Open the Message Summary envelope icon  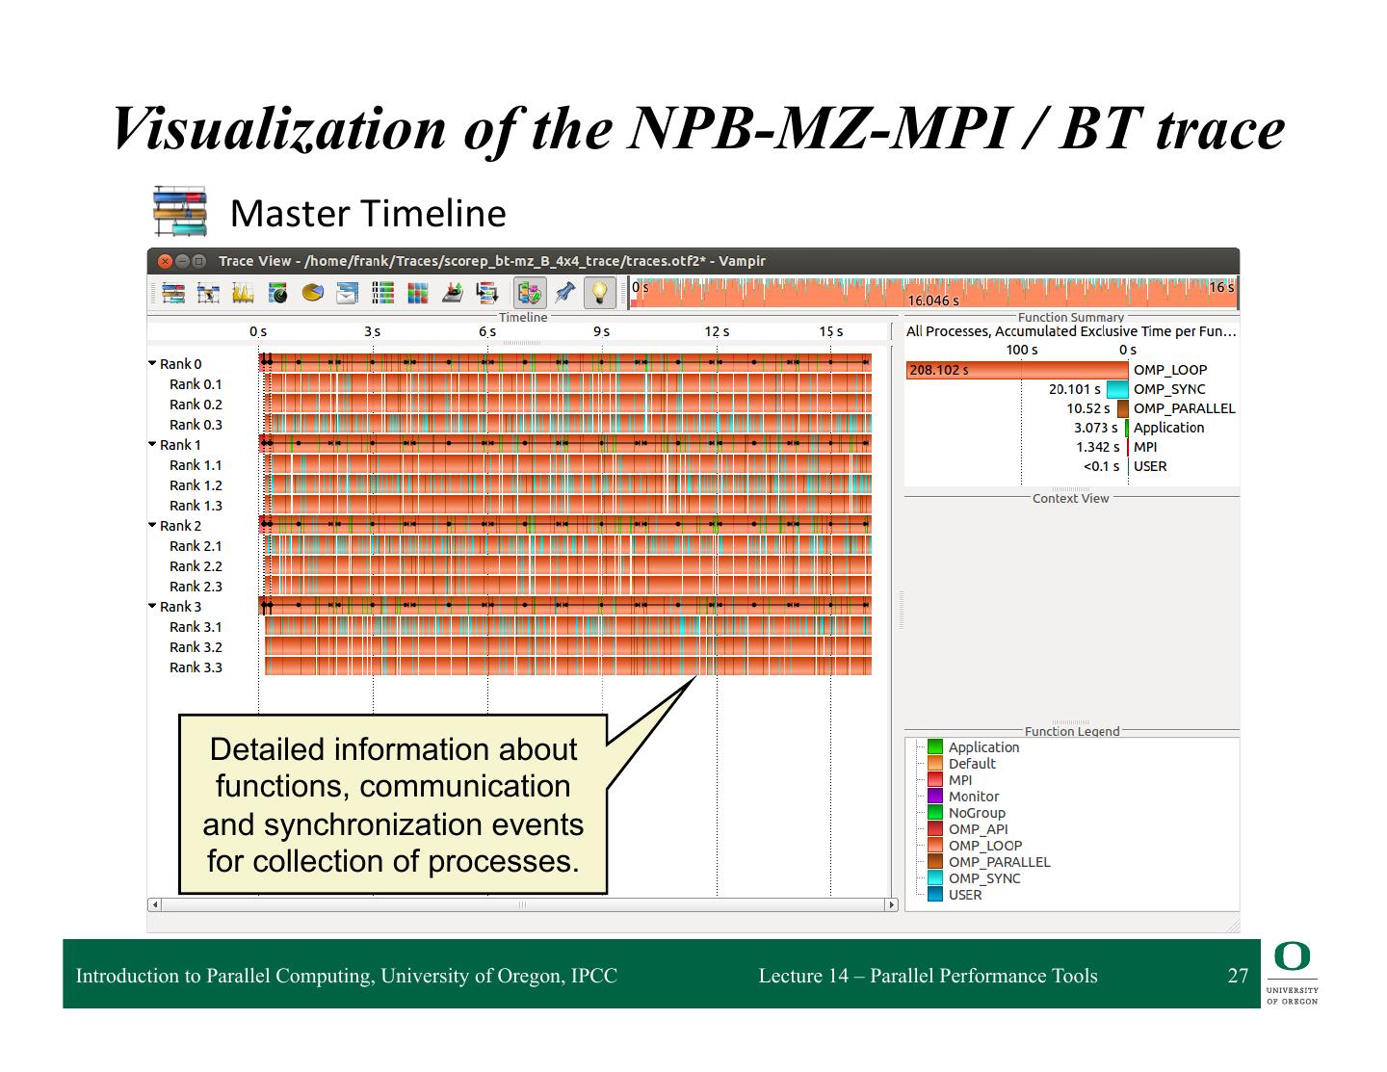[x=347, y=293]
